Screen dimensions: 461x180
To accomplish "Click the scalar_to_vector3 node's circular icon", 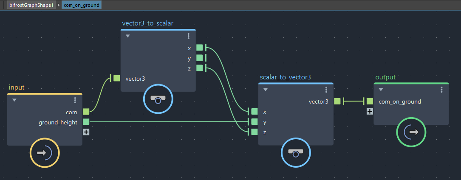I will click(296, 152).
